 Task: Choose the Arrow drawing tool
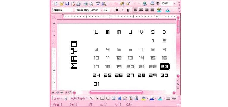[x=97, y=98]
